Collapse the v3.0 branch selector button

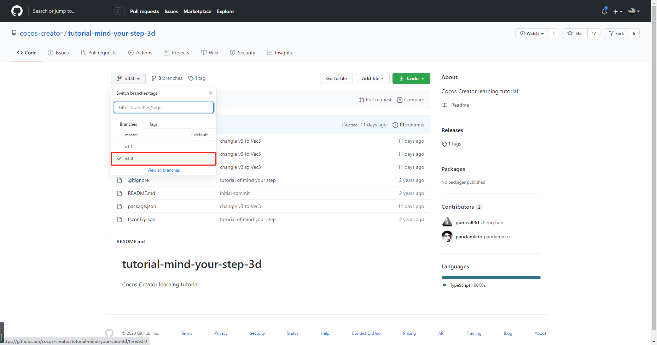(x=128, y=78)
